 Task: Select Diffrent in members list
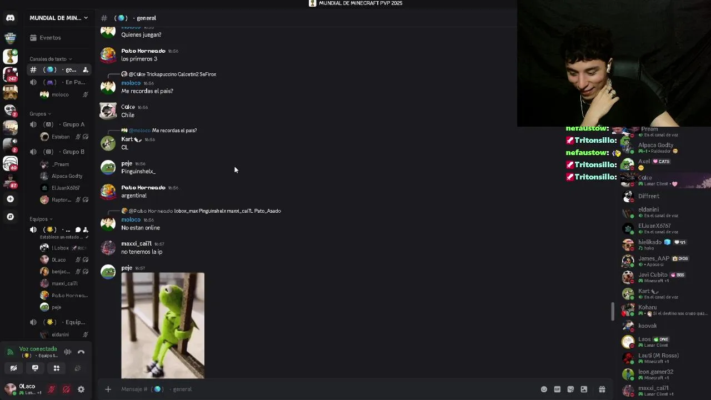point(665,196)
